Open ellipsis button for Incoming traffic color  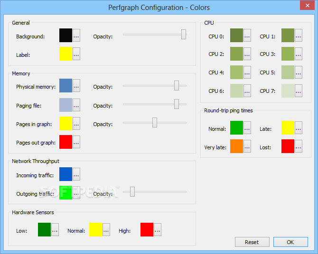coord(76,174)
